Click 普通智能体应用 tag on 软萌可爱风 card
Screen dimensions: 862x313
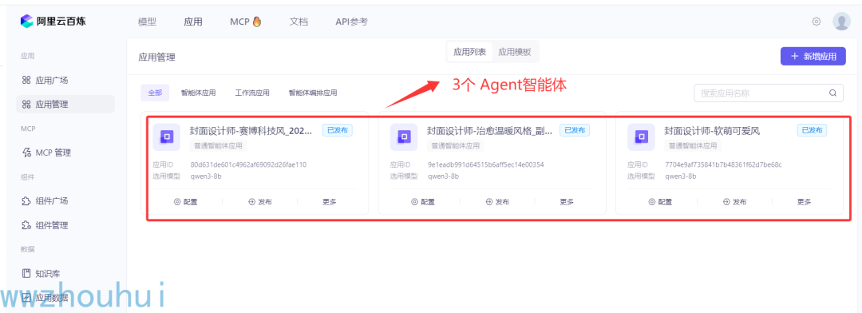[x=693, y=146]
